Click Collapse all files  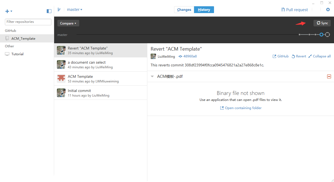point(320,56)
